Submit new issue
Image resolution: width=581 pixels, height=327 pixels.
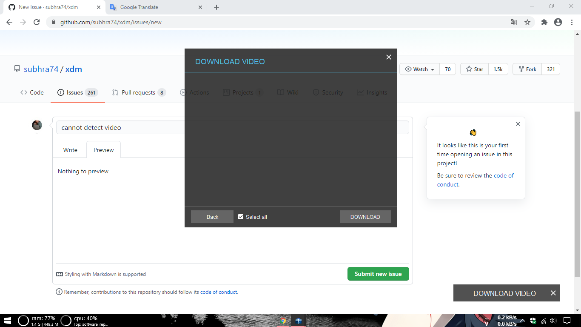tap(378, 274)
